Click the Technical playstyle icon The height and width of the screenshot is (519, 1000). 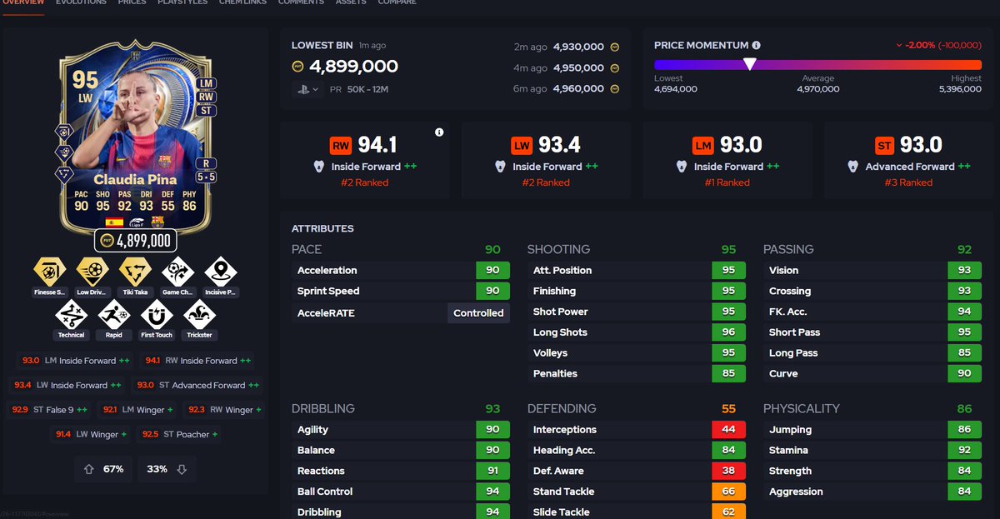coord(71,315)
